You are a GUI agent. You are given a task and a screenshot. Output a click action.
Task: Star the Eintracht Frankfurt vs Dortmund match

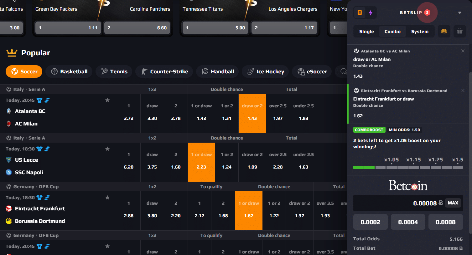[x=107, y=198]
